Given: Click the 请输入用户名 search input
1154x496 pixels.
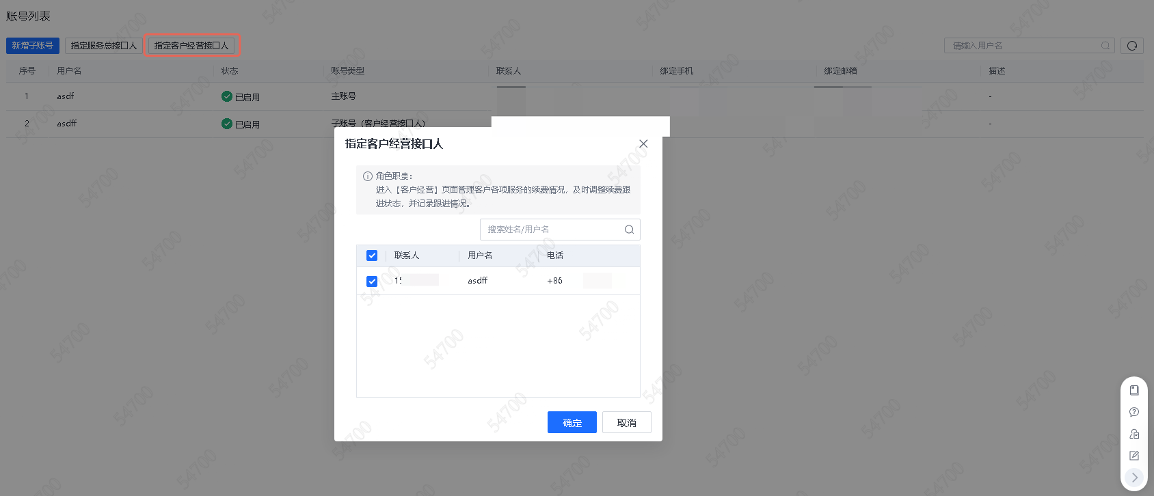Looking at the screenshot, I should coord(1022,46).
